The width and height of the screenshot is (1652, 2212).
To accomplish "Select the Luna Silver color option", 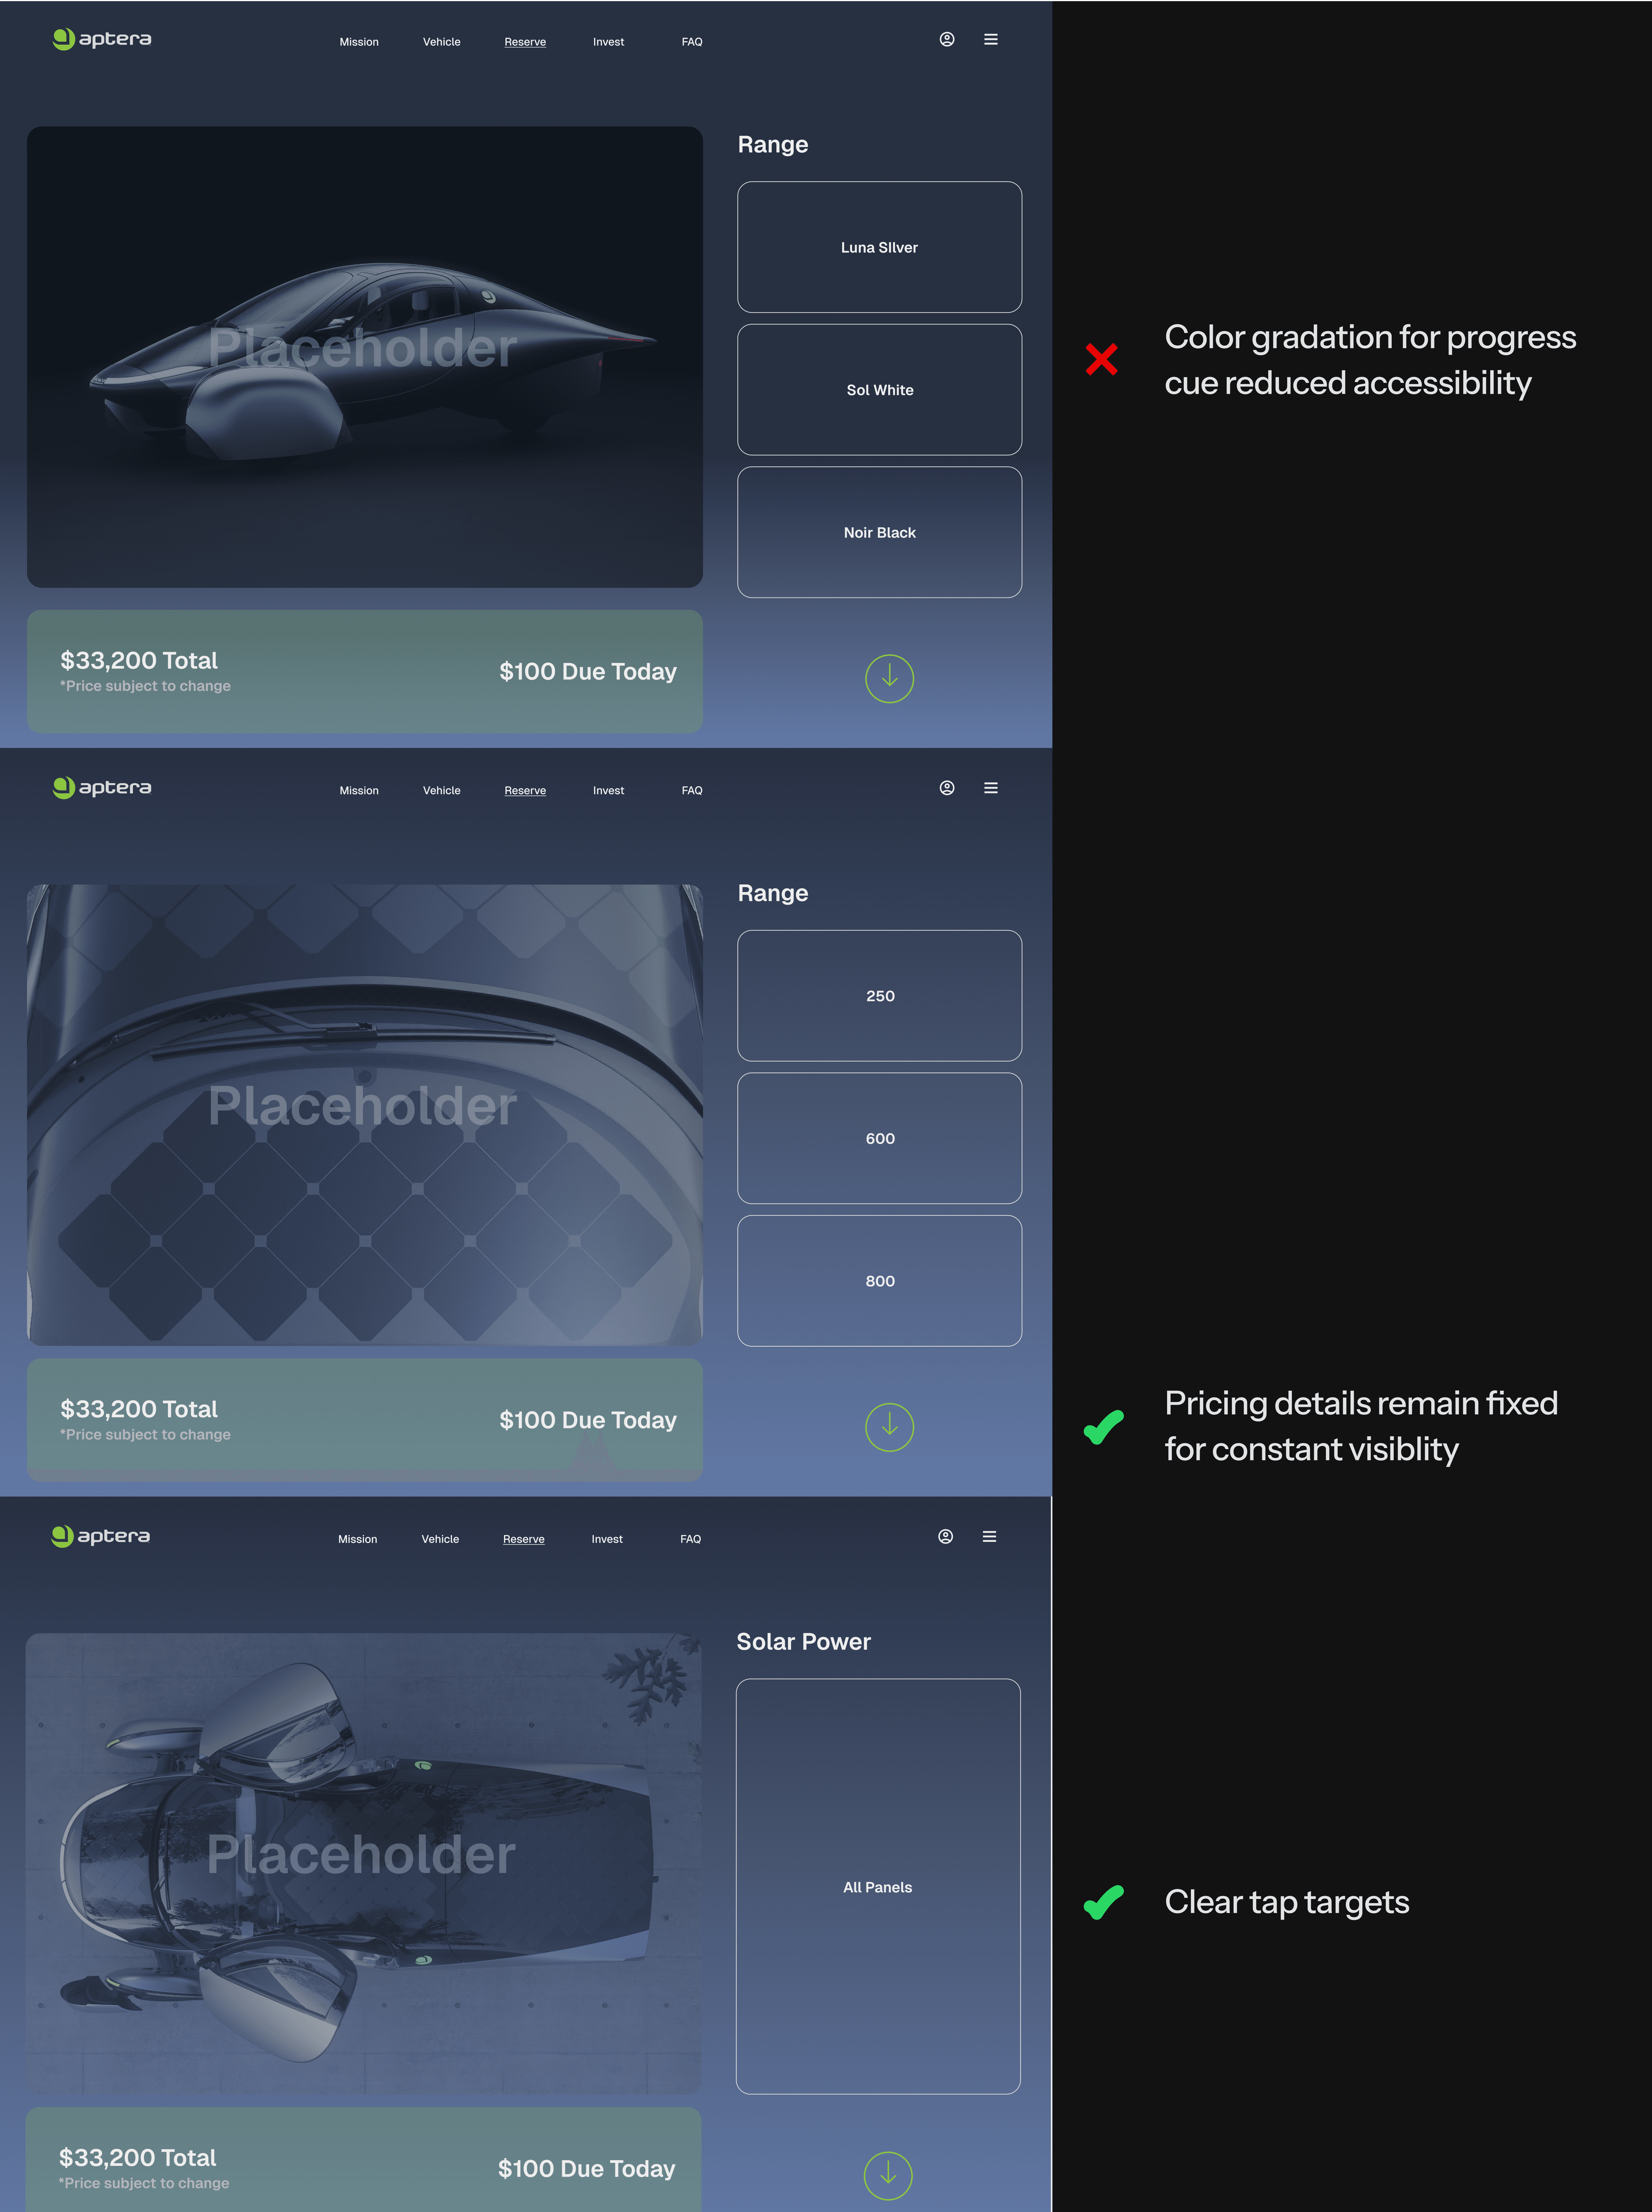I will (x=879, y=247).
